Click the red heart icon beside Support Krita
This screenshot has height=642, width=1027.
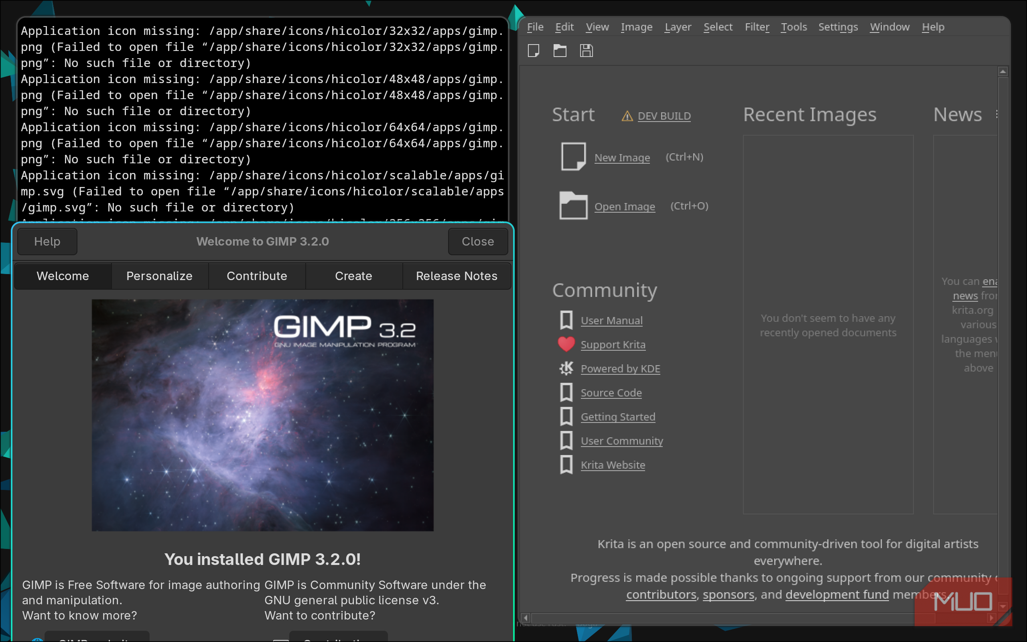point(566,344)
